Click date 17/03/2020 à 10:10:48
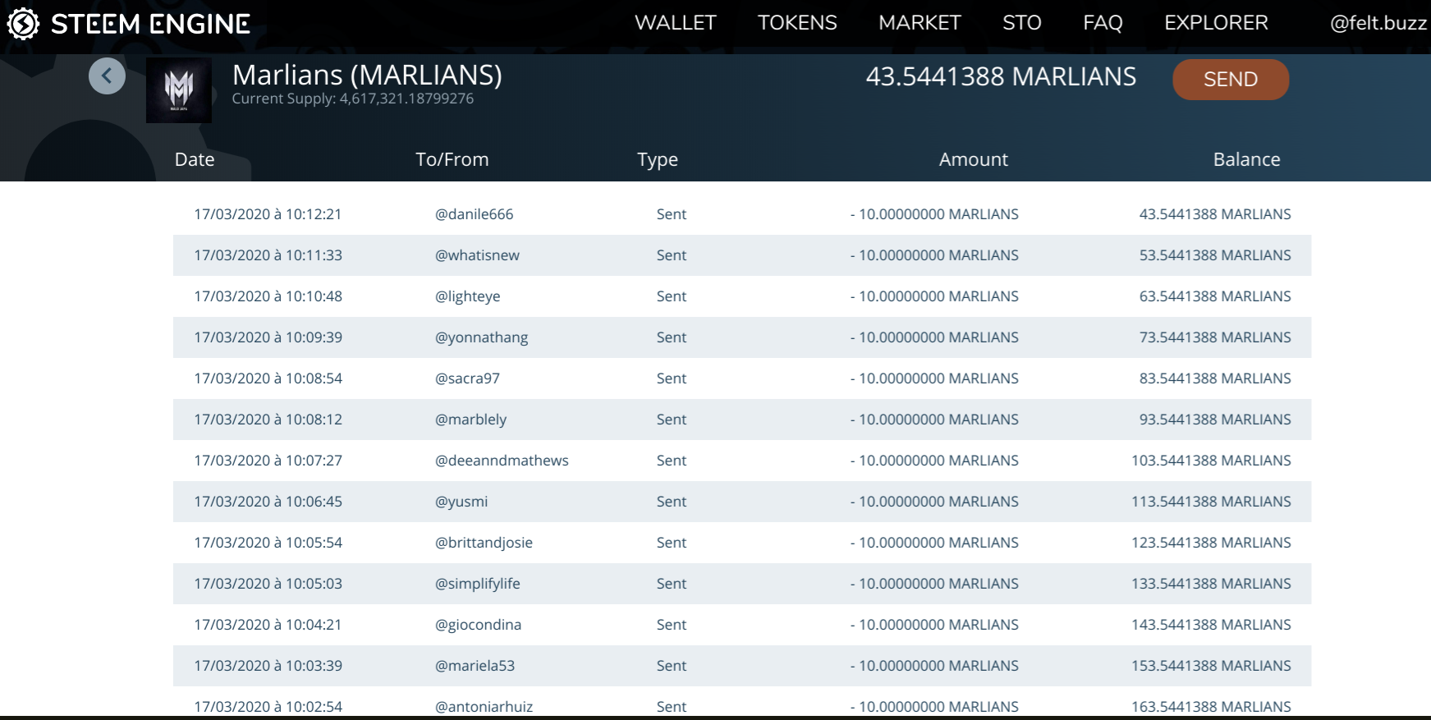This screenshot has width=1431, height=720. tap(268, 296)
